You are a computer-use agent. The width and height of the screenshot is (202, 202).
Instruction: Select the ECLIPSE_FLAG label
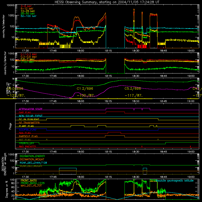point(28,130)
